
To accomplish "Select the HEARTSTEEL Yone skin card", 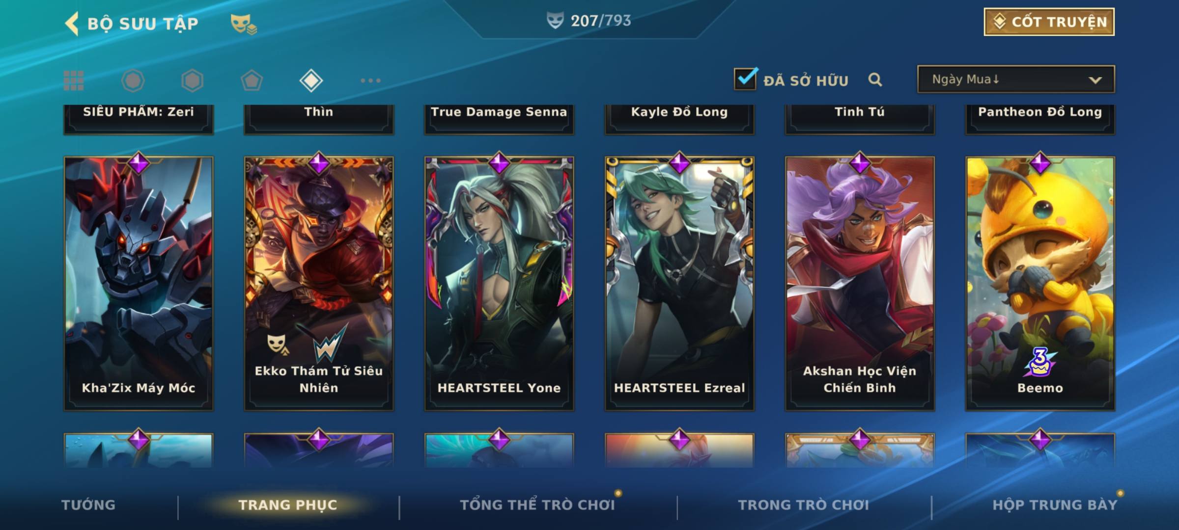I will point(499,283).
